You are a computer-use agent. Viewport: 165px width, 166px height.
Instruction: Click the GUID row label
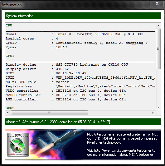(10, 78)
